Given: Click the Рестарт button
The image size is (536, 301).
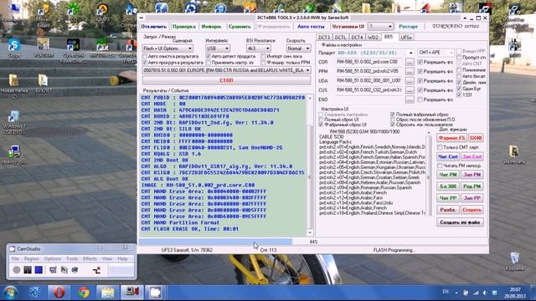Looking at the screenshot, I should point(408,26).
